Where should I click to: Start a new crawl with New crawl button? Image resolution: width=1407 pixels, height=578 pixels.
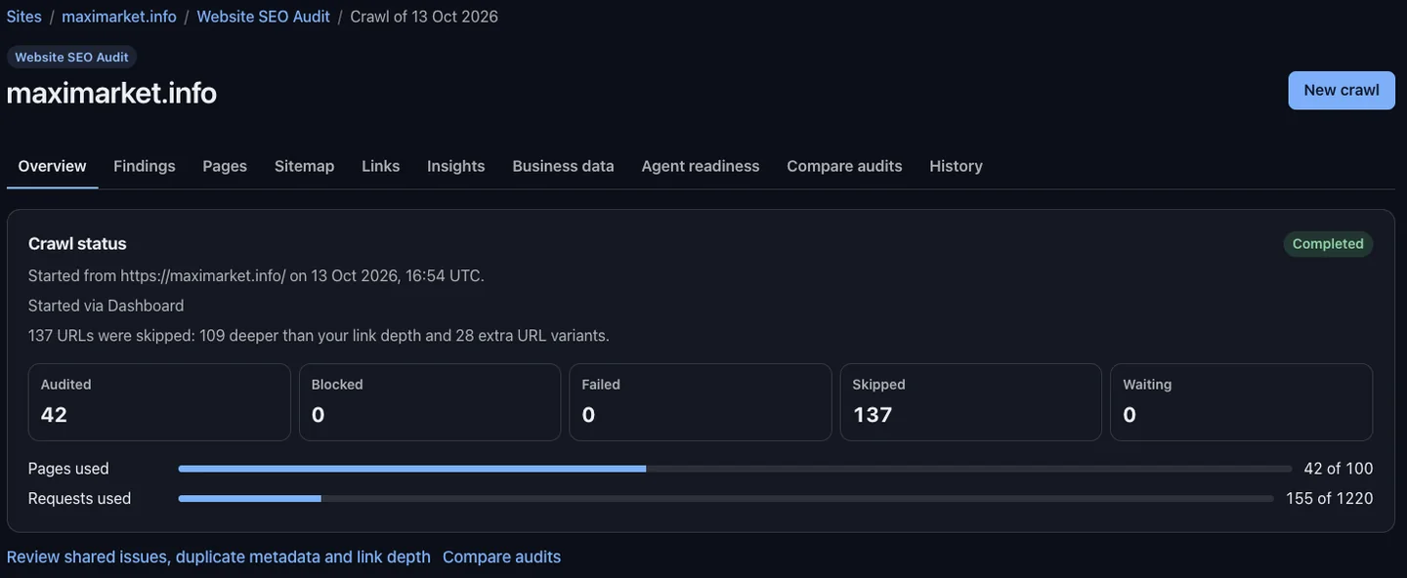(1342, 90)
